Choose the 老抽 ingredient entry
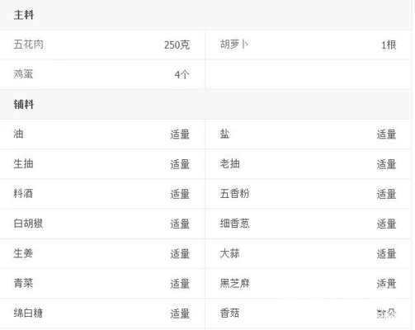 point(229,164)
